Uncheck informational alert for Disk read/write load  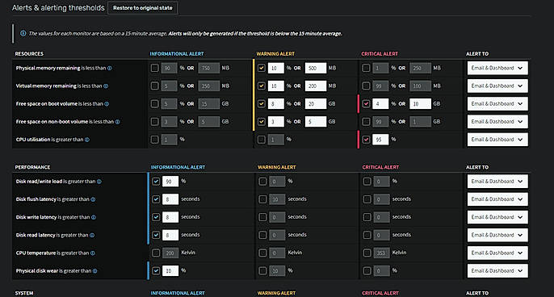point(156,181)
